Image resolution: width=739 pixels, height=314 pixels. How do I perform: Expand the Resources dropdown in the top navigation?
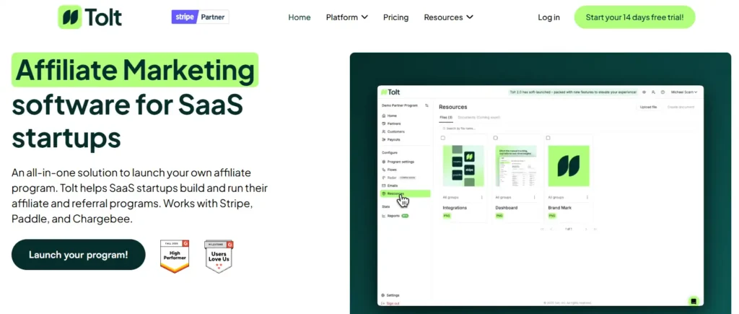pos(448,17)
